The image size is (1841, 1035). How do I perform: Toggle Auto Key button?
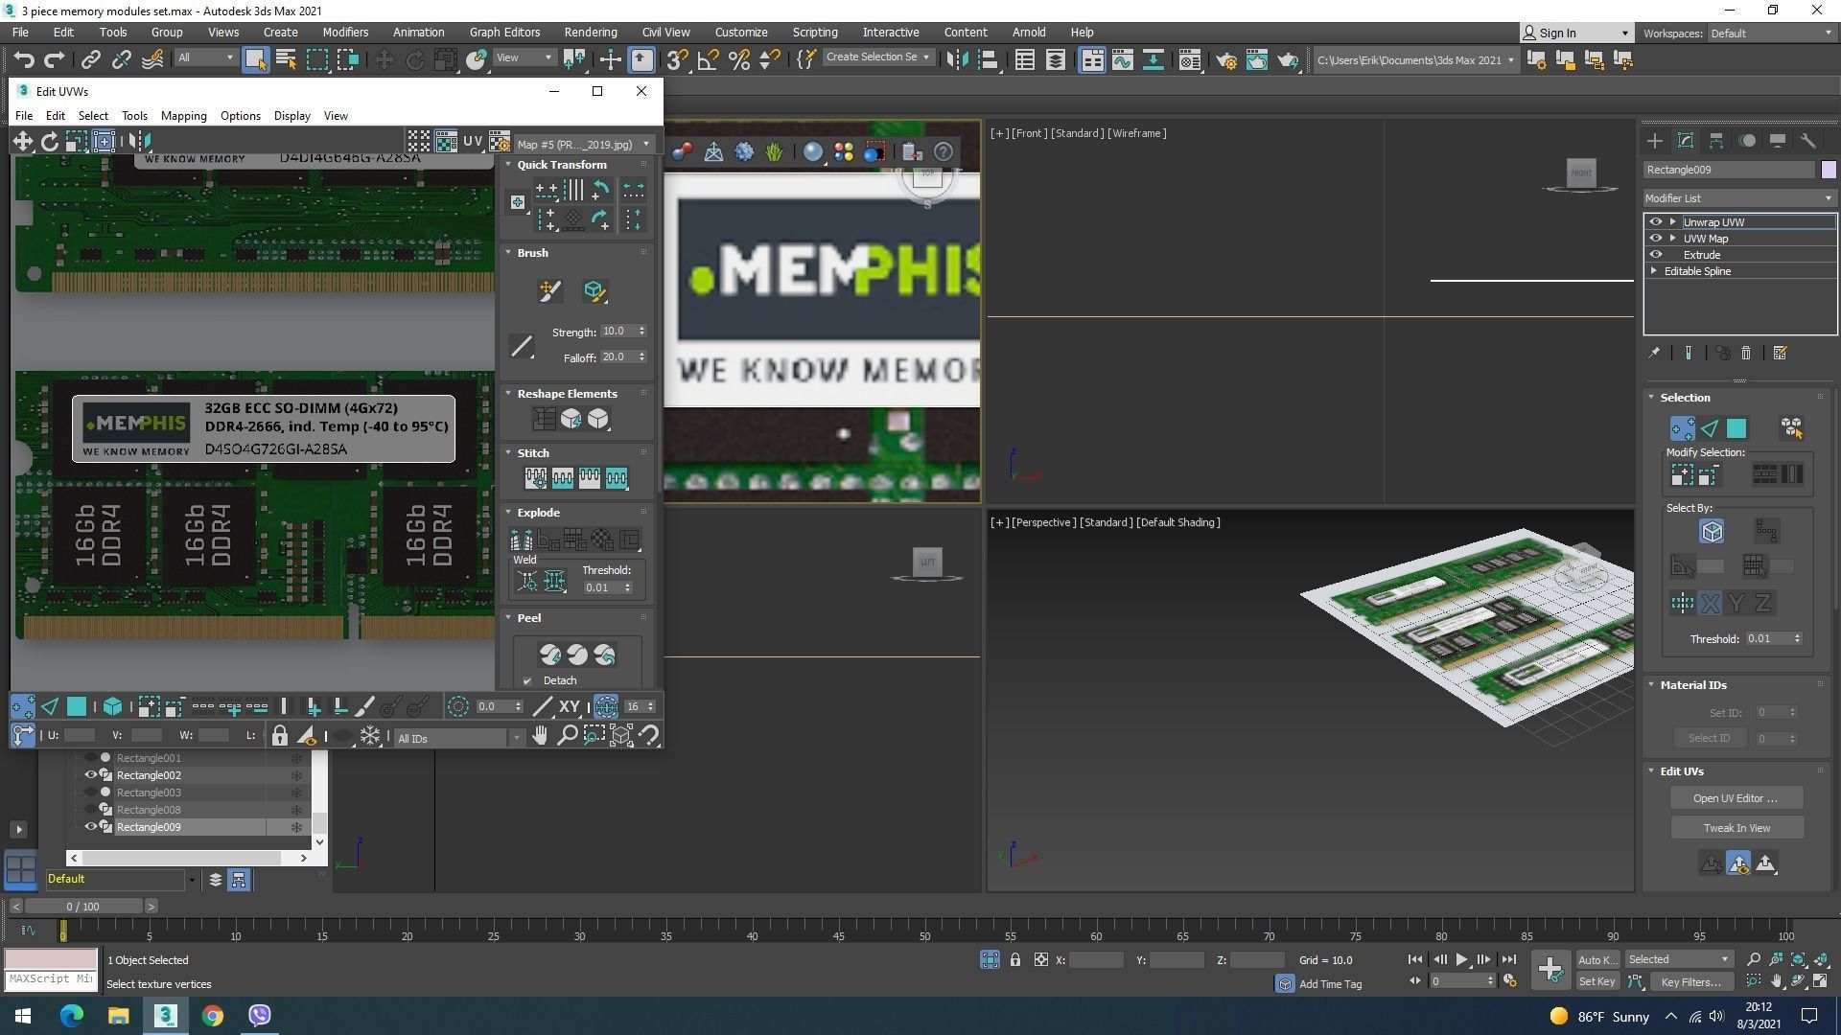click(1596, 959)
